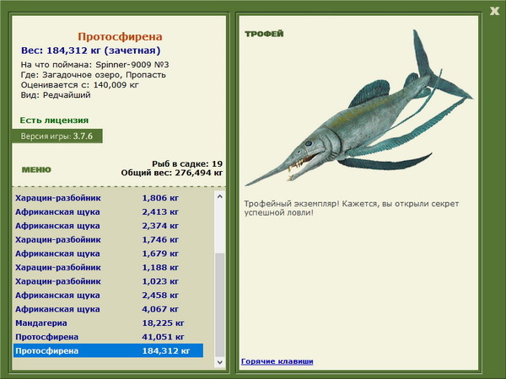Select Африканская щука 4,067 кг row
The width and height of the screenshot is (506, 379).
coord(109,309)
